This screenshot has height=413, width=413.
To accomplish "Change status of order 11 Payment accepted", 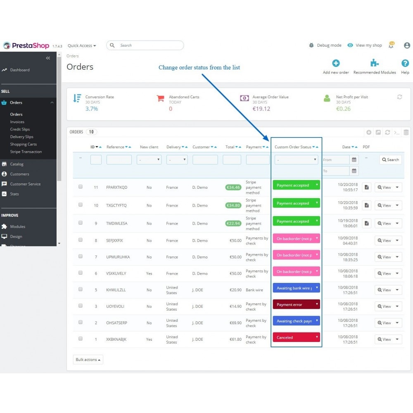I will 296,185.
